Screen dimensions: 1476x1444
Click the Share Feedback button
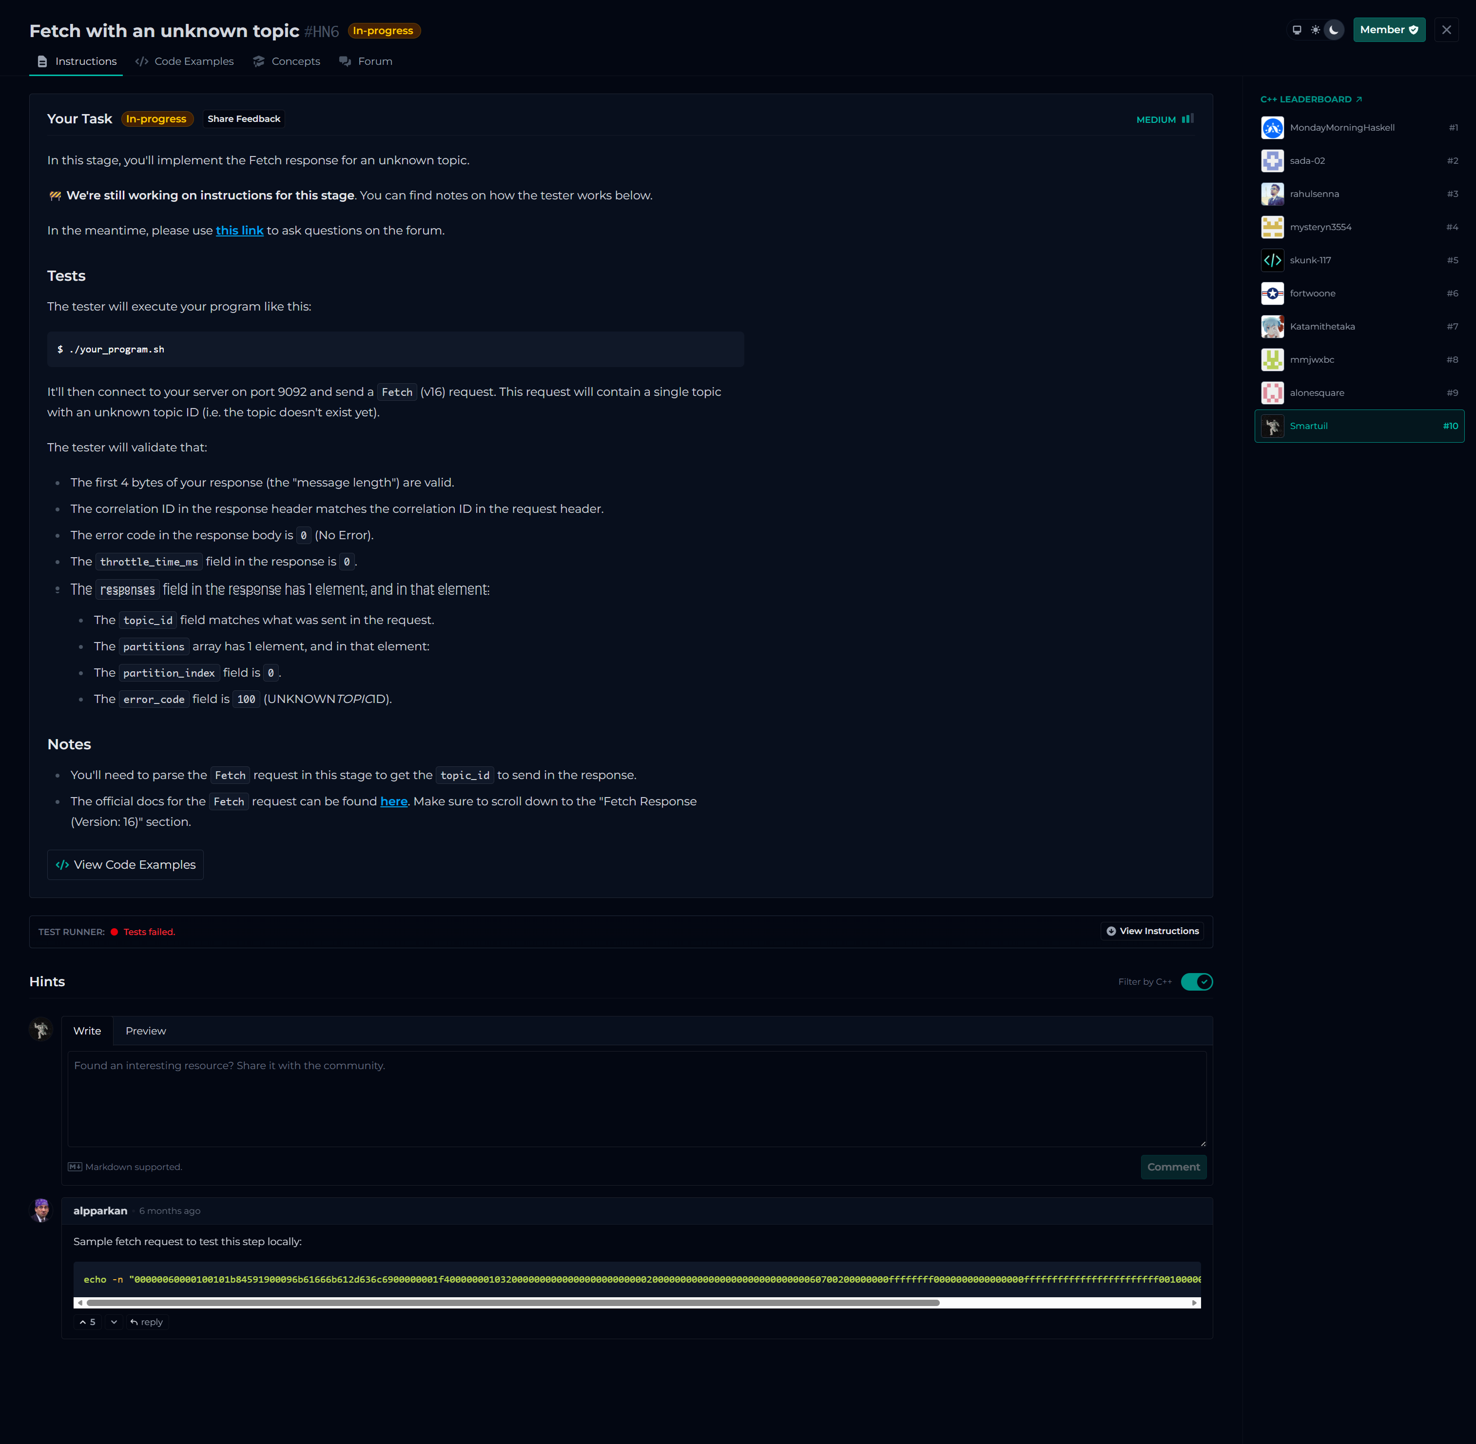tap(243, 119)
